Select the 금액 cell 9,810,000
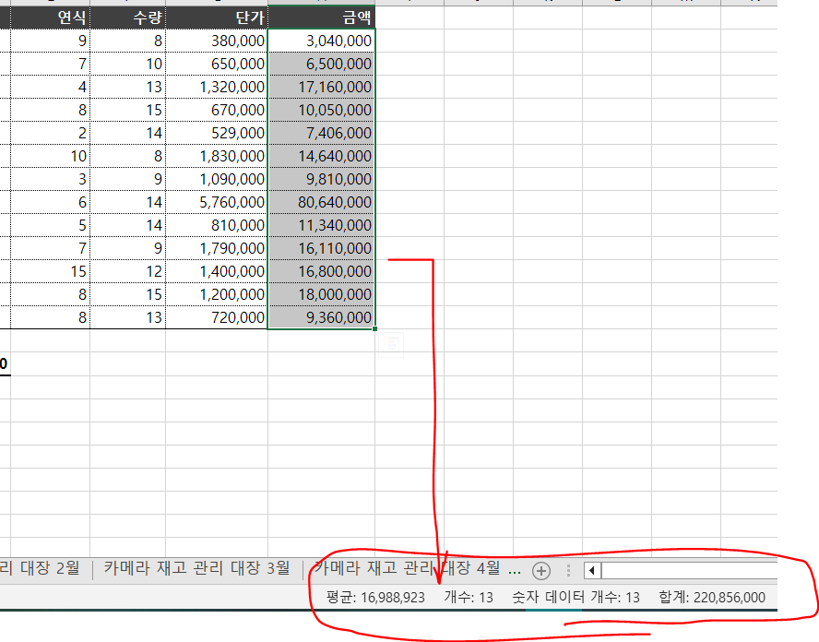This screenshot has height=642, width=819. coord(321,179)
